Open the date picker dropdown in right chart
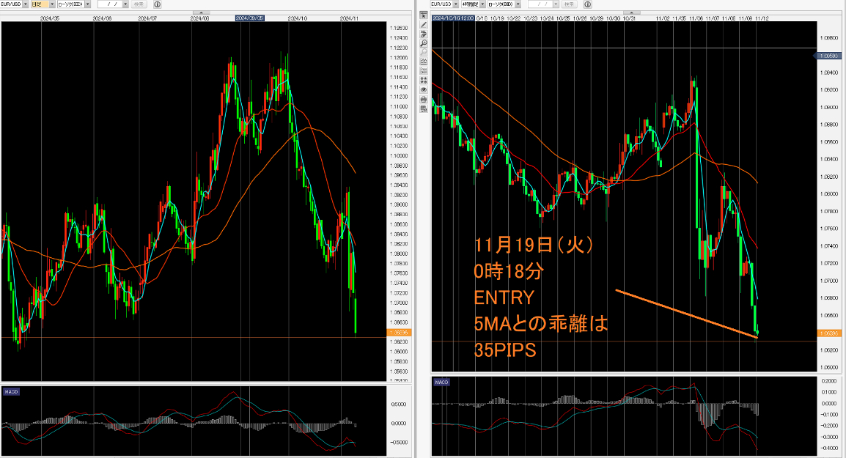The height and width of the screenshot is (458, 846). point(556,4)
